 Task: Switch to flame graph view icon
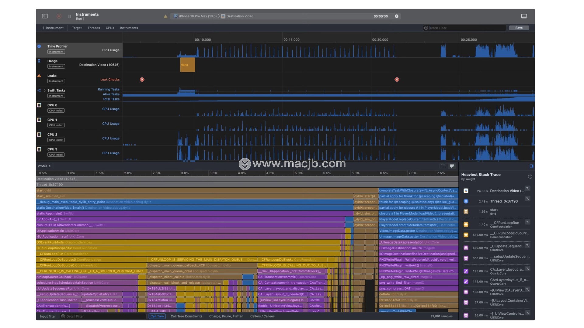[452, 166]
